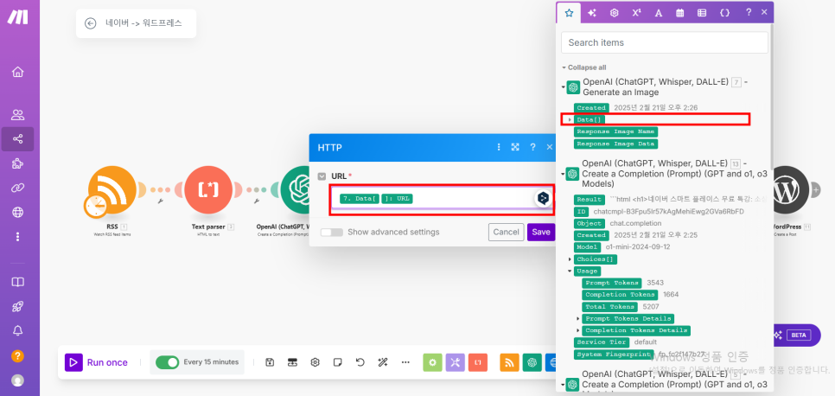Screen dimensions: 835x396
Task: Click the orange RSS favorite icon in the toolbar
Action: (x=510, y=362)
